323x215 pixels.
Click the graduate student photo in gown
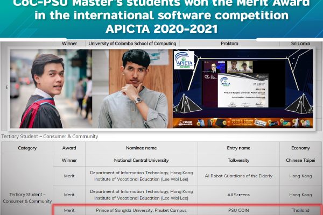pos(51,89)
